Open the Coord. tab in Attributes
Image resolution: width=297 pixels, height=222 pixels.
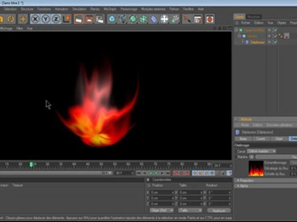(x=260, y=139)
